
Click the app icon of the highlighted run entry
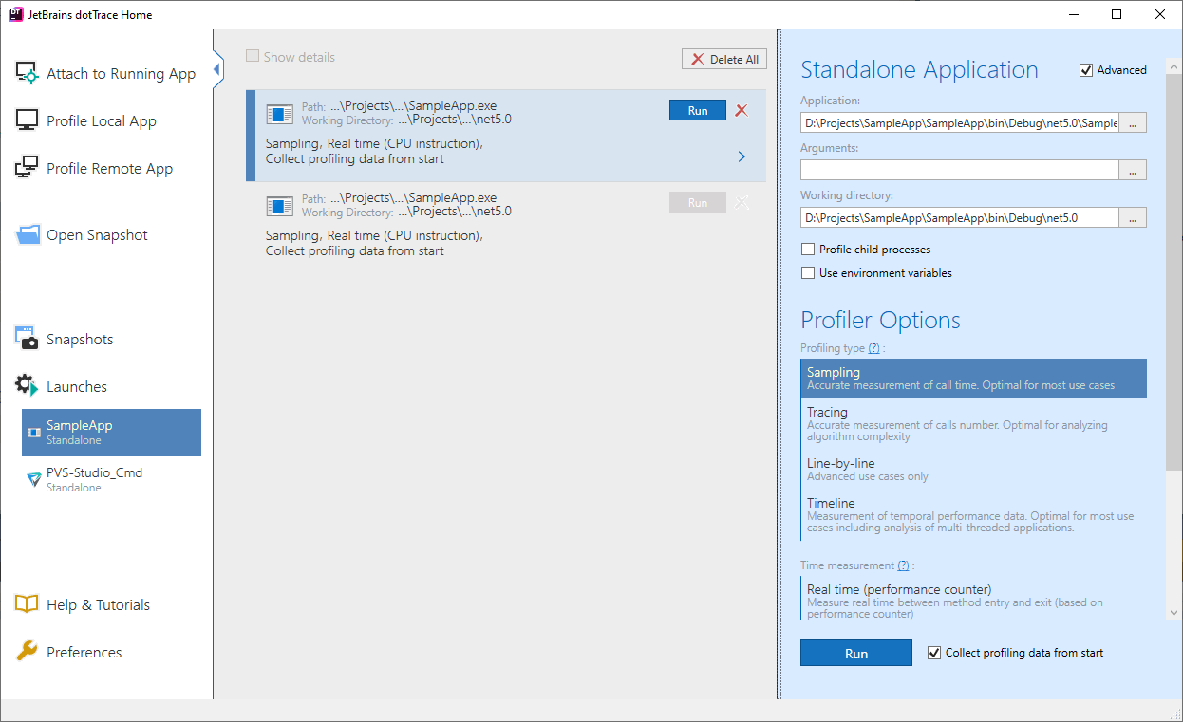280,114
